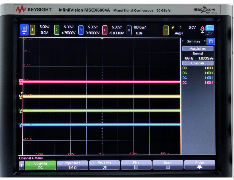The height and width of the screenshot is (180, 234).
Task: Click channel 4 ground level marker
Action: (x=20, y=82)
